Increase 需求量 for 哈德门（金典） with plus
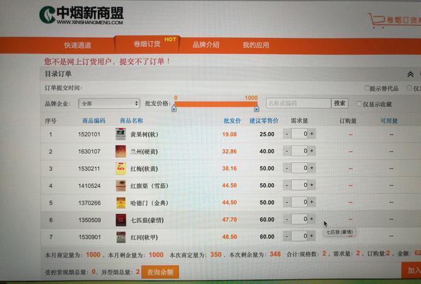 [312, 202]
